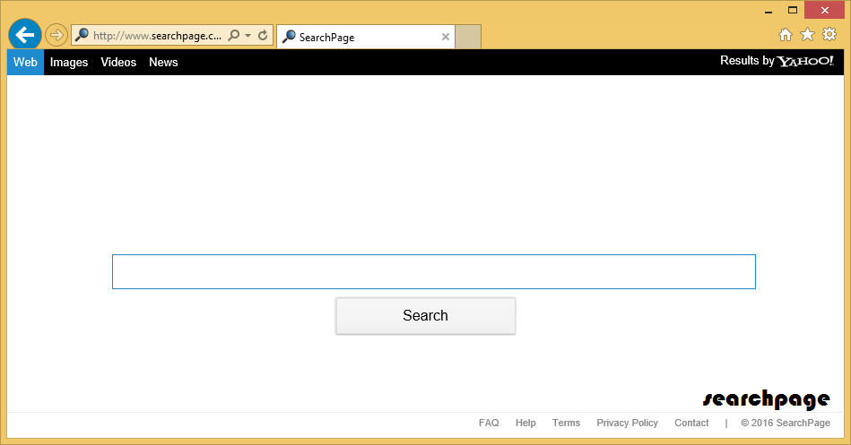Open Favorites star icon

(807, 35)
